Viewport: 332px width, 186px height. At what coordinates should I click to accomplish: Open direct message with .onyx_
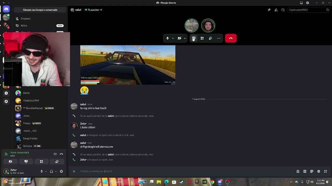(40, 116)
